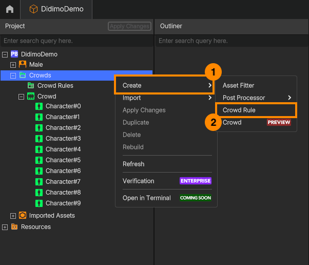
Task: Click the P8 project icon beside DidimoDemo
Action: tap(14, 54)
